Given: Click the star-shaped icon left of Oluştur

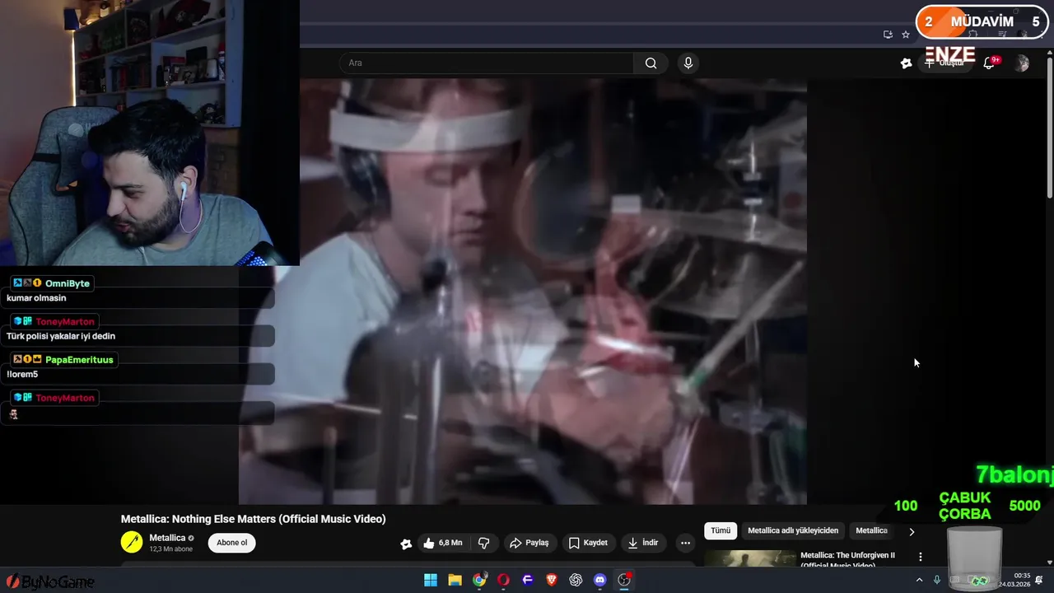Looking at the screenshot, I should click(907, 63).
